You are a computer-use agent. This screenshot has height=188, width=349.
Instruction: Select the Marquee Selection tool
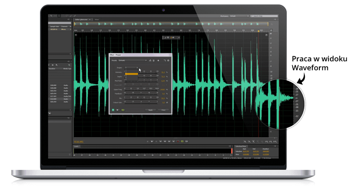point(63,16)
